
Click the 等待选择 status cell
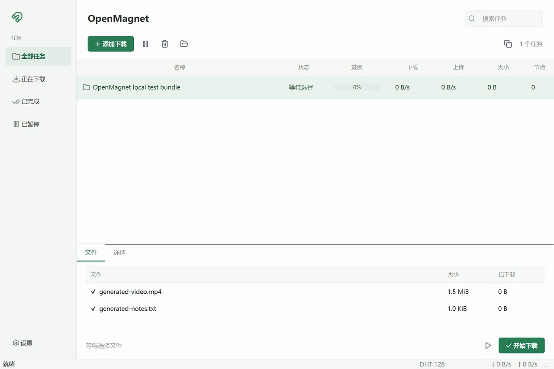301,87
